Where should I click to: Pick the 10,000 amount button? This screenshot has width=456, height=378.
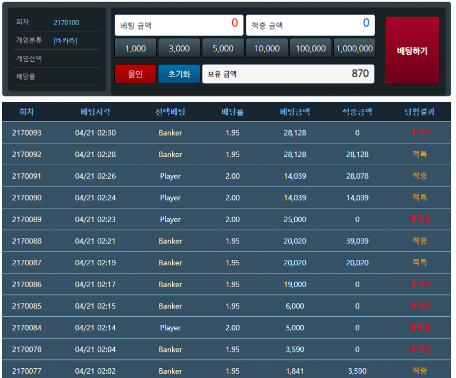pos(267,48)
